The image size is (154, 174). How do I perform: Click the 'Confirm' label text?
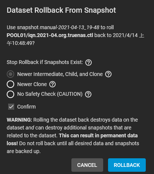(x=27, y=107)
